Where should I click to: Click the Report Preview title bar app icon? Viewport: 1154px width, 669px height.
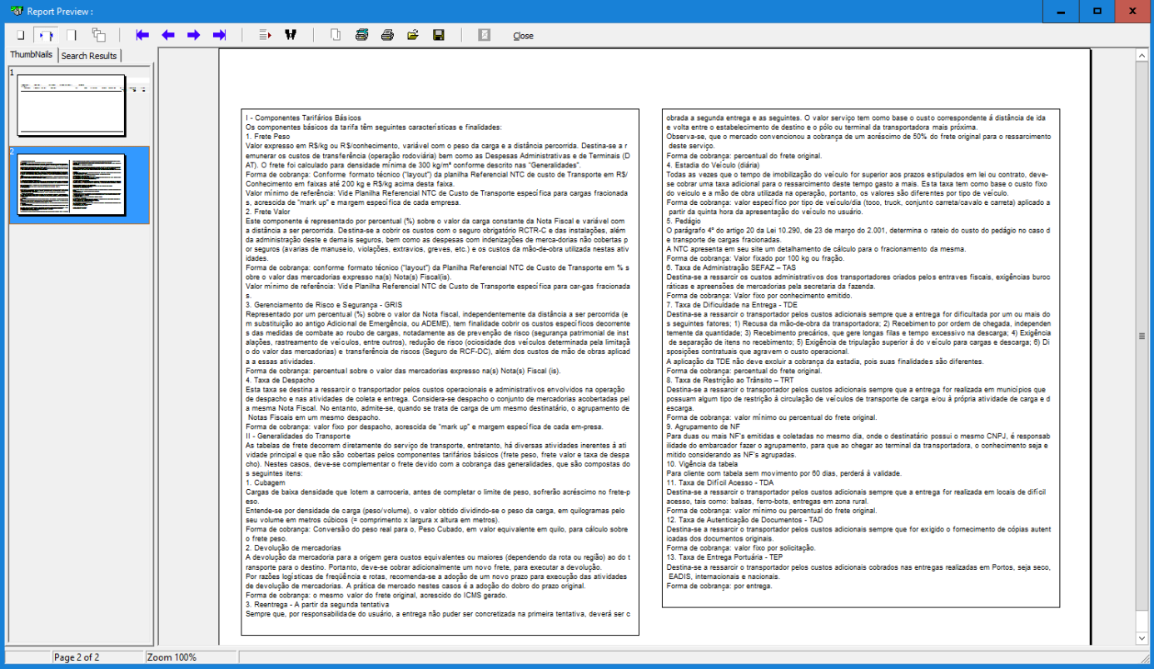pyautogui.click(x=15, y=11)
